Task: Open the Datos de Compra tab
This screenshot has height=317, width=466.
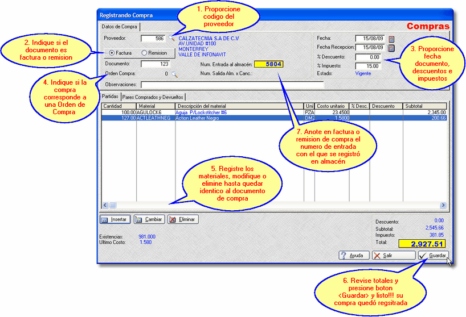Action: pos(118,27)
